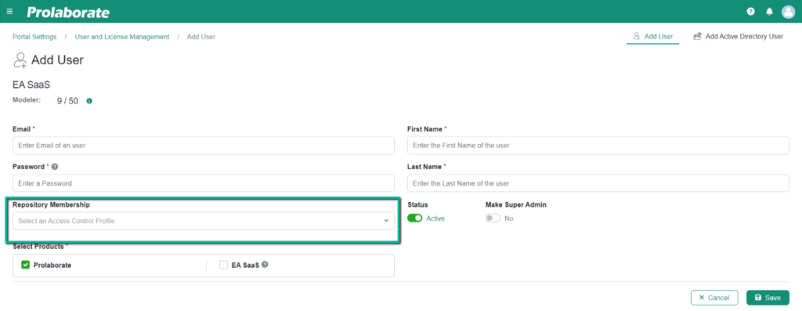Toggle the Active status switch
802x311 pixels.
point(415,219)
